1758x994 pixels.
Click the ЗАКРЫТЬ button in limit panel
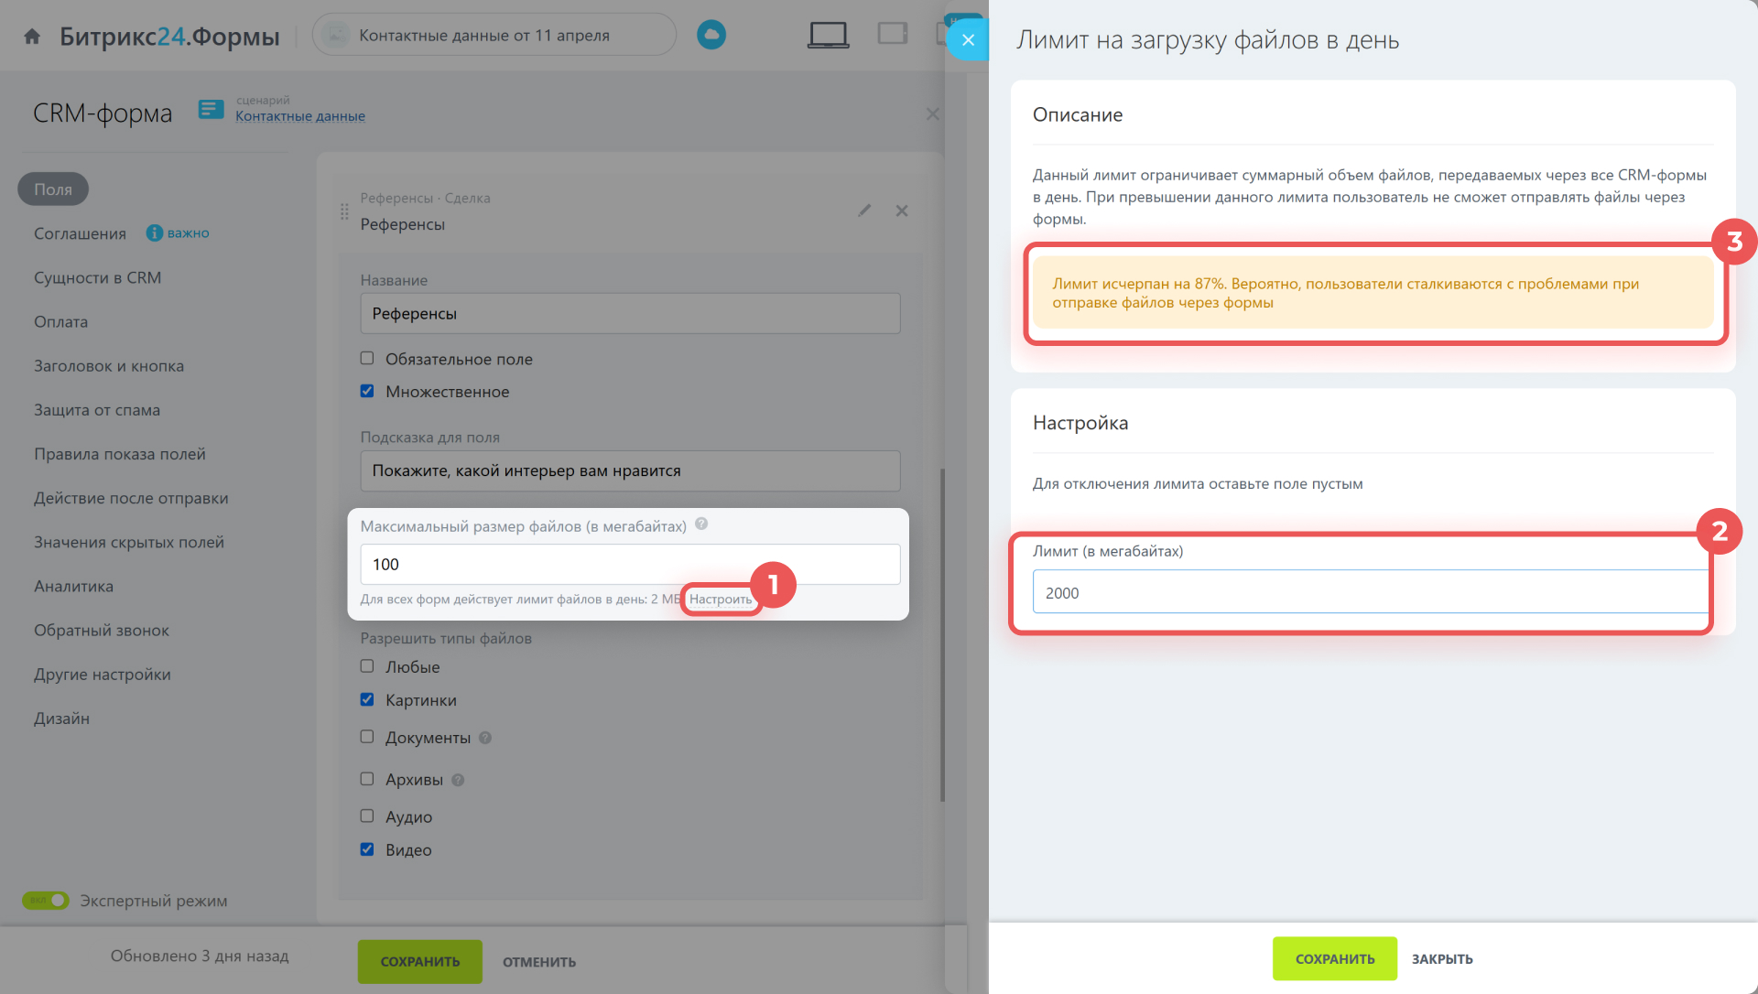pyautogui.click(x=1442, y=958)
